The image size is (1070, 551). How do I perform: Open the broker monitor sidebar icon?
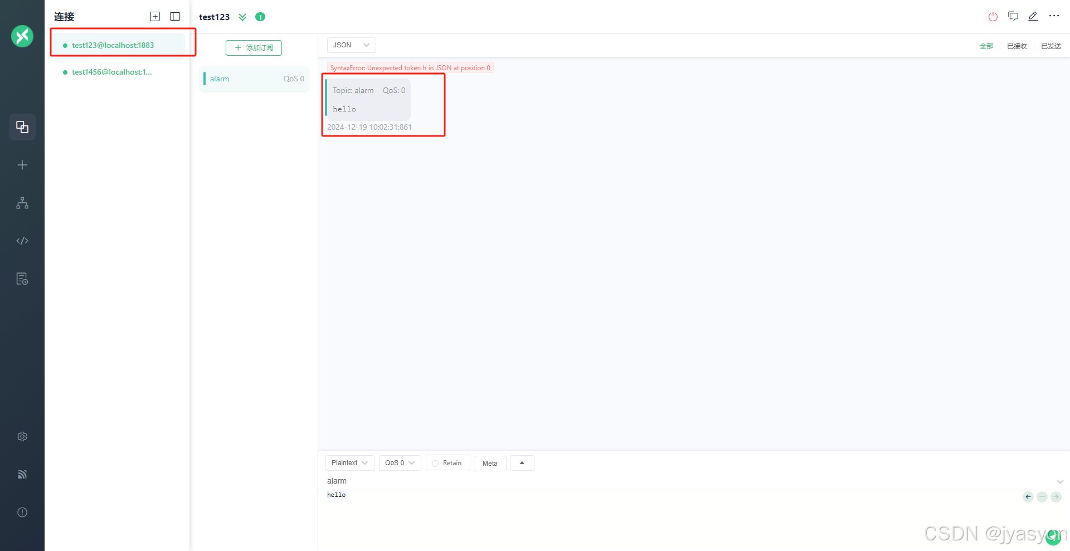(22, 474)
